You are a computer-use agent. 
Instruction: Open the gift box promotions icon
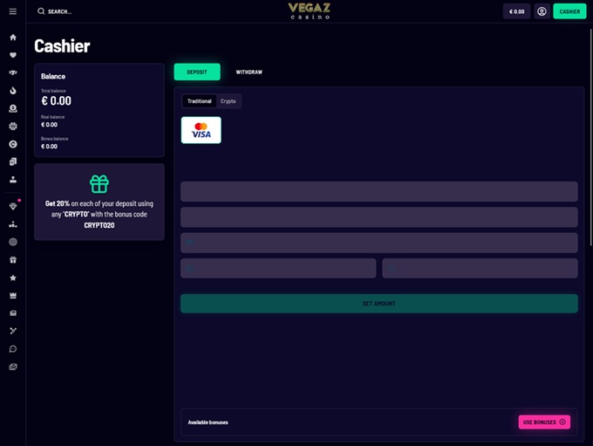pyautogui.click(x=13, y=259)
